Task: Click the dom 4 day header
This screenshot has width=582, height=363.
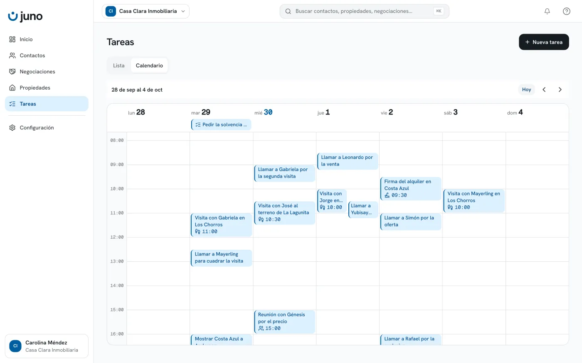Action: (x=515, y=112)
